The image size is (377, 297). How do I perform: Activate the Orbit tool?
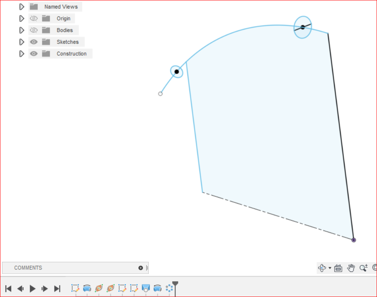point(322,268)
